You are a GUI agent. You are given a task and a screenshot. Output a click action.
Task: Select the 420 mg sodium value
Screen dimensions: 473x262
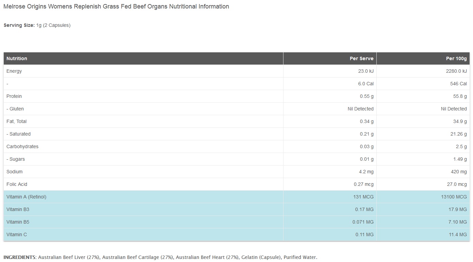pos(459,172)
